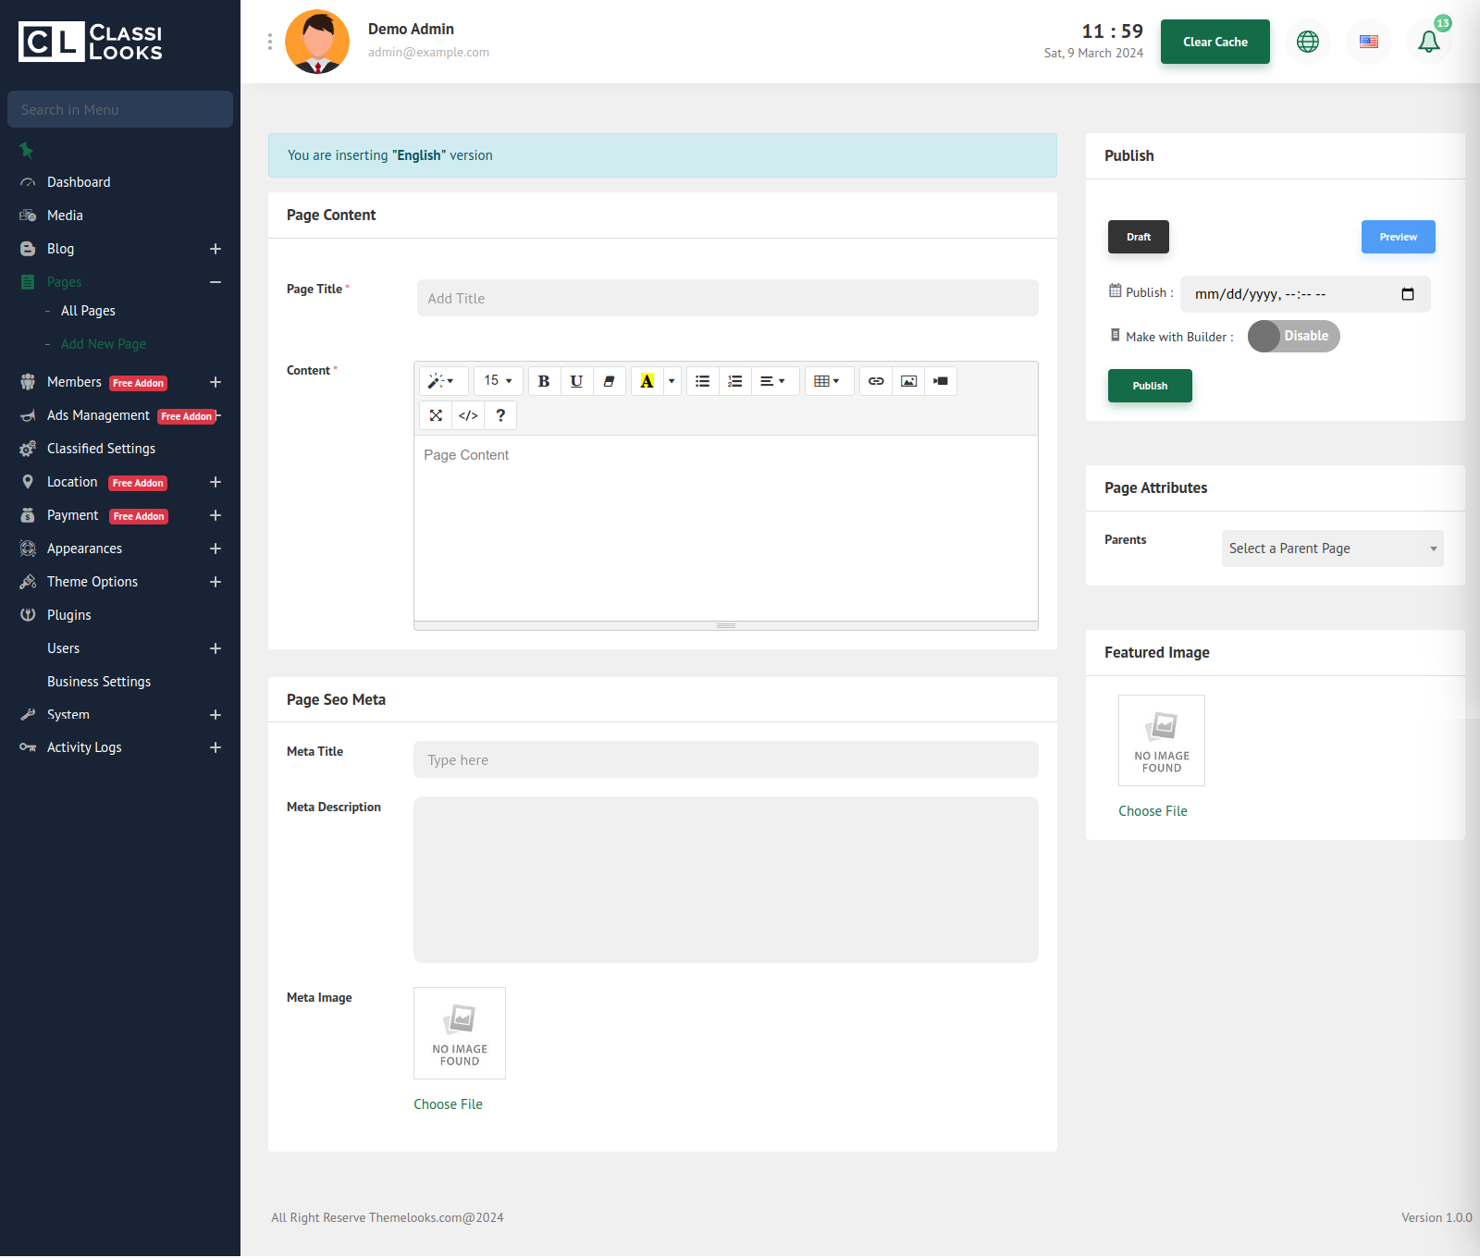Go to Dashboard from the sidebar
Image resolution: width=1480 pixels, height=1258 pixels.
pyautogui.click(x=79, y=182)
